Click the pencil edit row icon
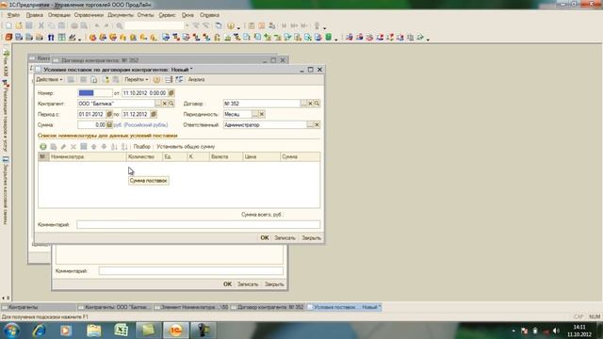This screenshot has height=339, width=603. tap(63, 147)
